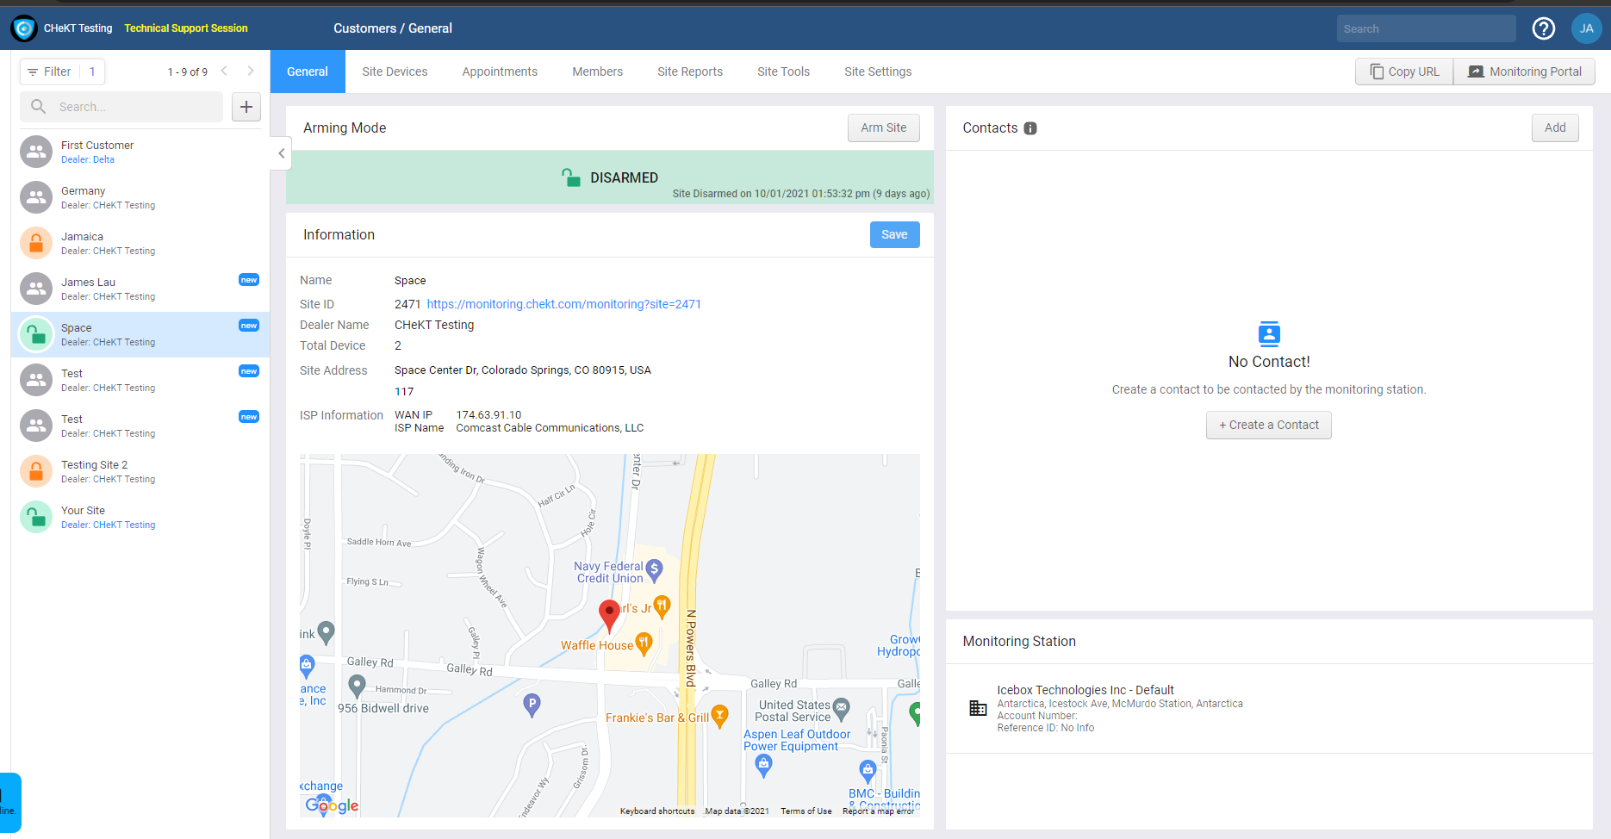Click the Create a Contact button
This screenshot has width=1611, height=839.
coord(1269,425)
